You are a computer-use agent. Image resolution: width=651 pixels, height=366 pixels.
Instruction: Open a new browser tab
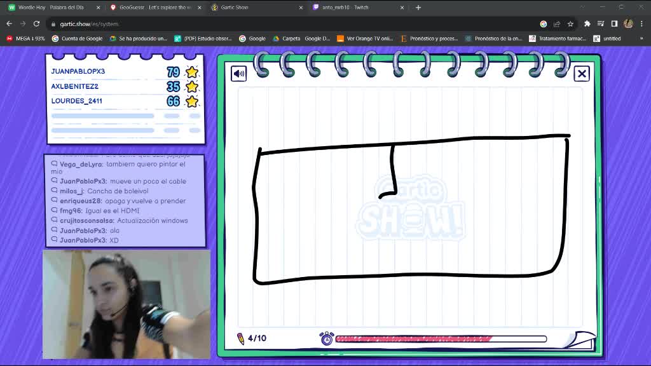point(418,8)
